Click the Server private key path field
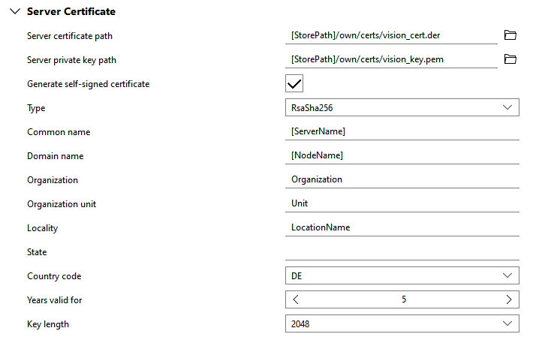542x340 pixels. click(x=390, y=59)
